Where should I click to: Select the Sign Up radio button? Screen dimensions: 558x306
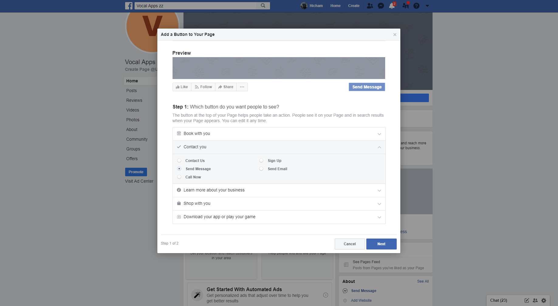(x=261, y=160)
